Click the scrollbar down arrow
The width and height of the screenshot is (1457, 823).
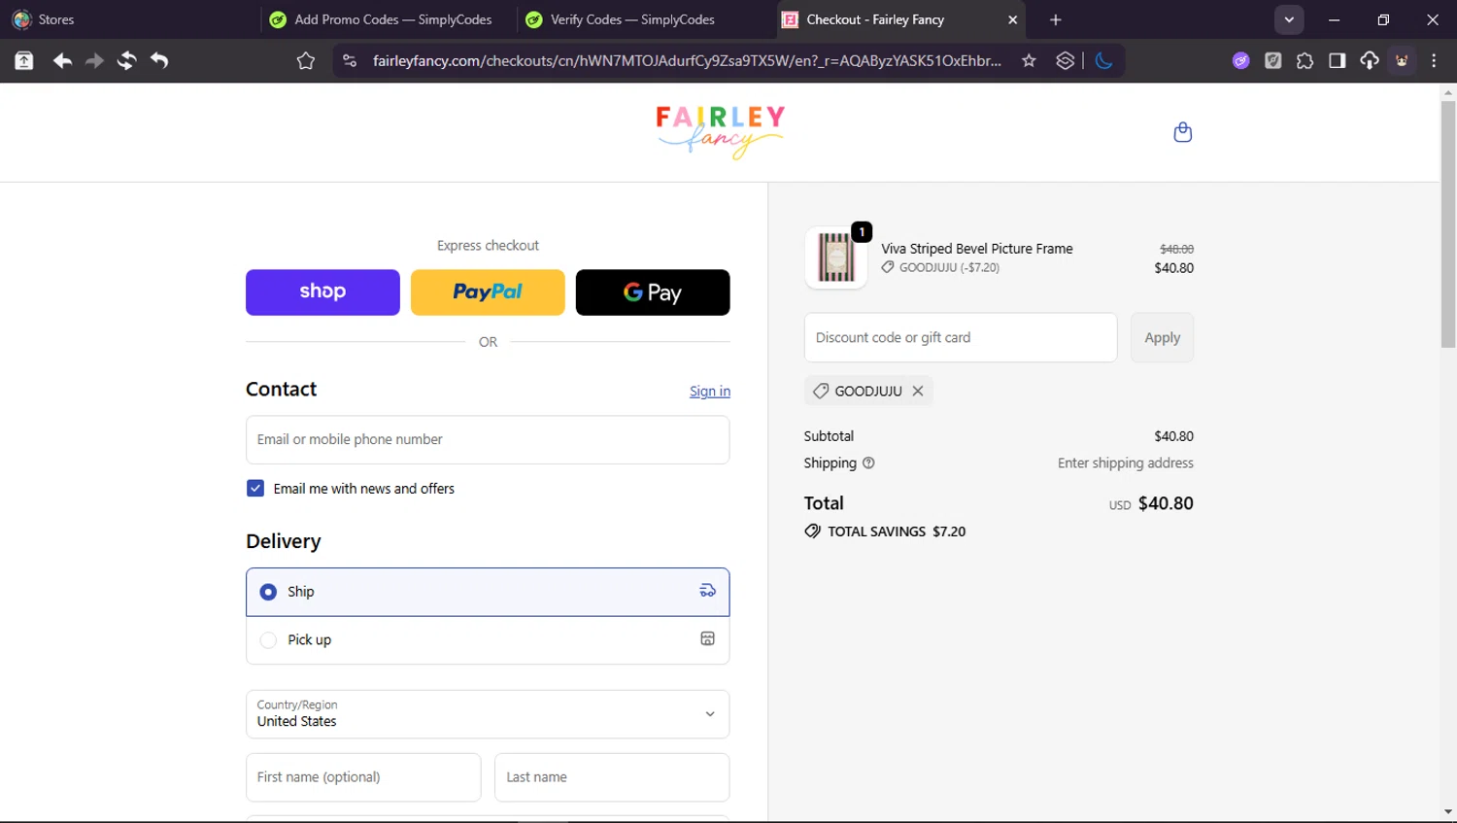click(1448, 812)
